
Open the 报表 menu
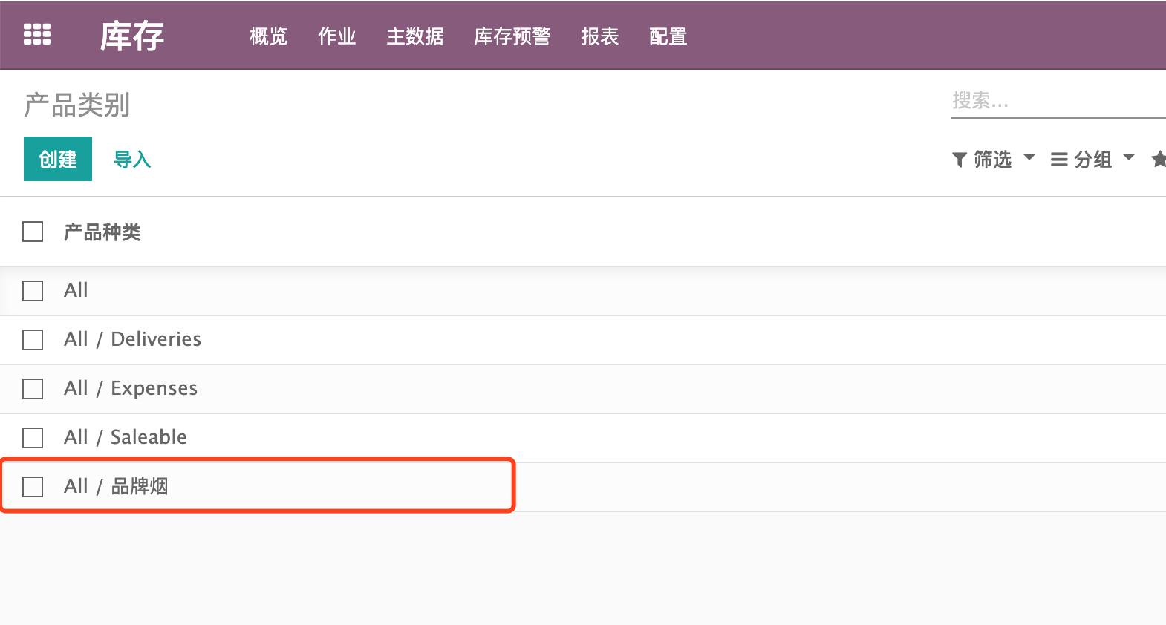click(599, 36)
